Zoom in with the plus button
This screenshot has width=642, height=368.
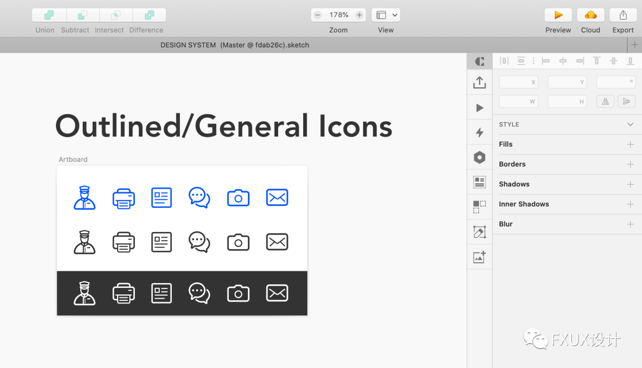pos(359,15)
